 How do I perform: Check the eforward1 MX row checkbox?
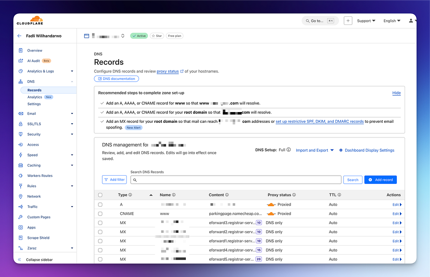[100, 241]
